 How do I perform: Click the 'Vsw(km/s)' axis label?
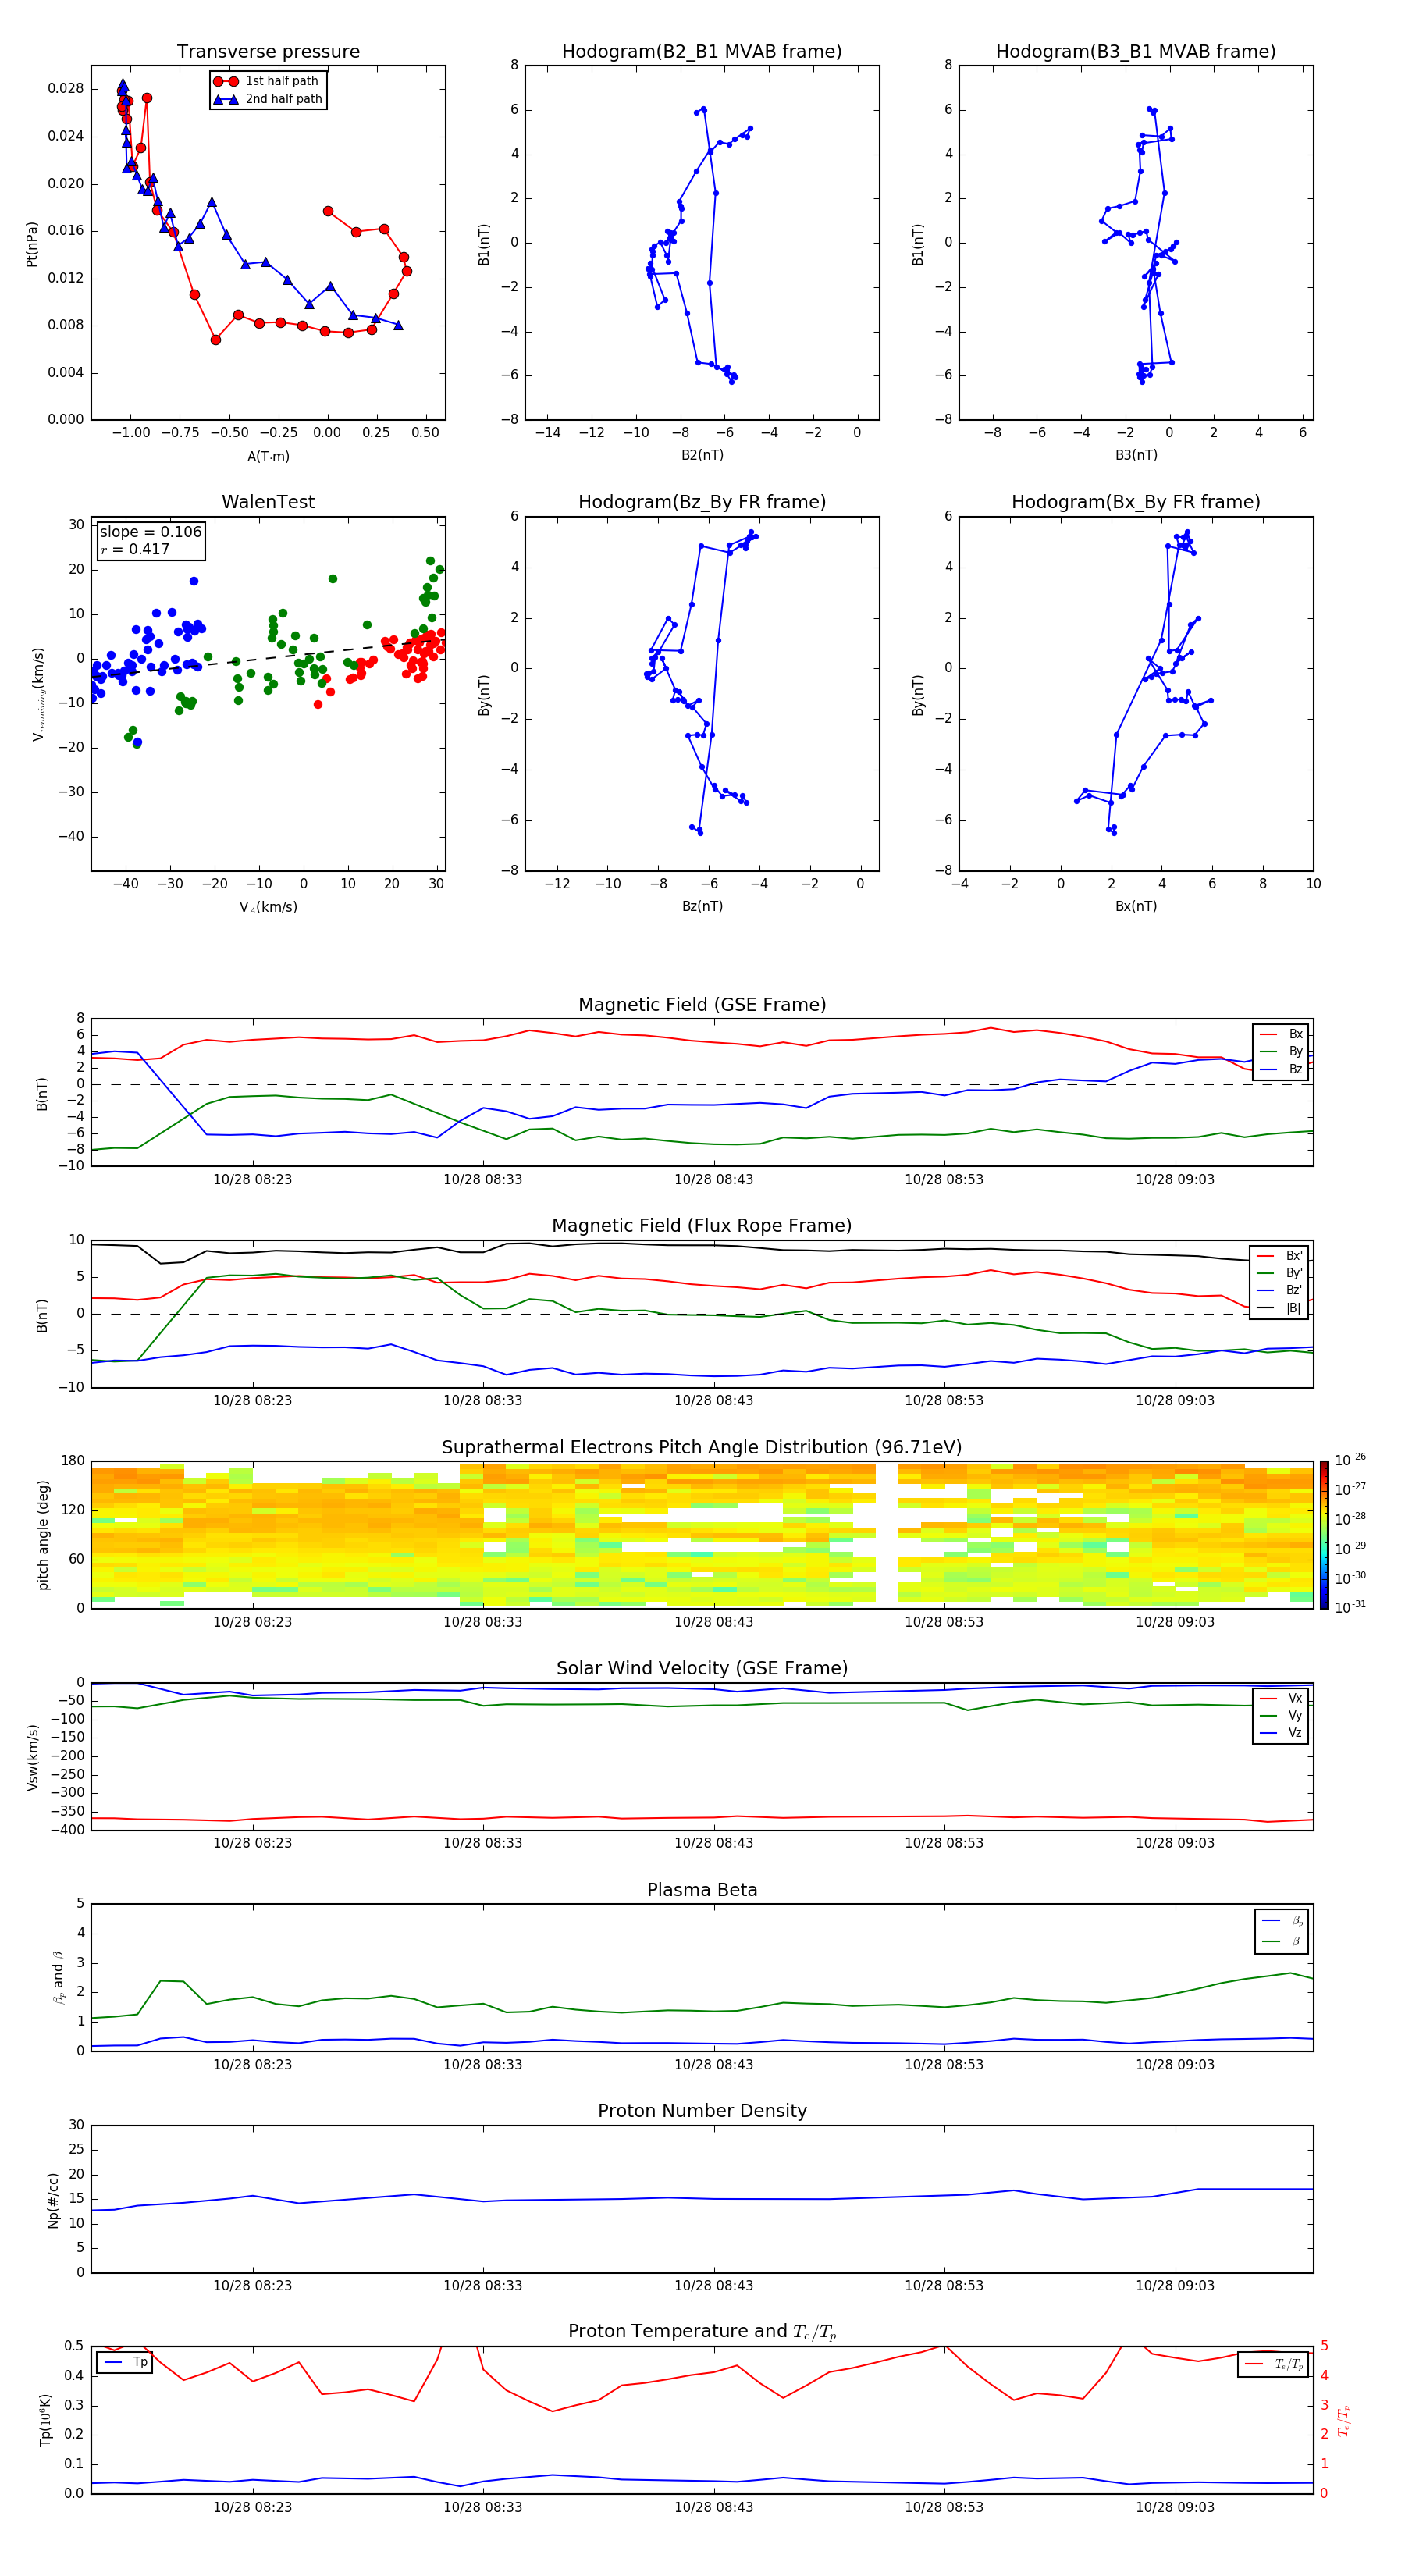[33, 1757]
